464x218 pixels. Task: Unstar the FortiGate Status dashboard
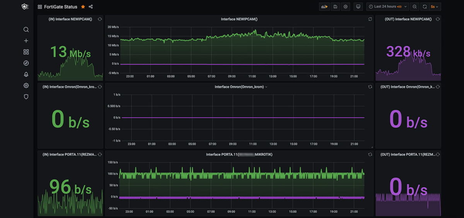[83, 7]
